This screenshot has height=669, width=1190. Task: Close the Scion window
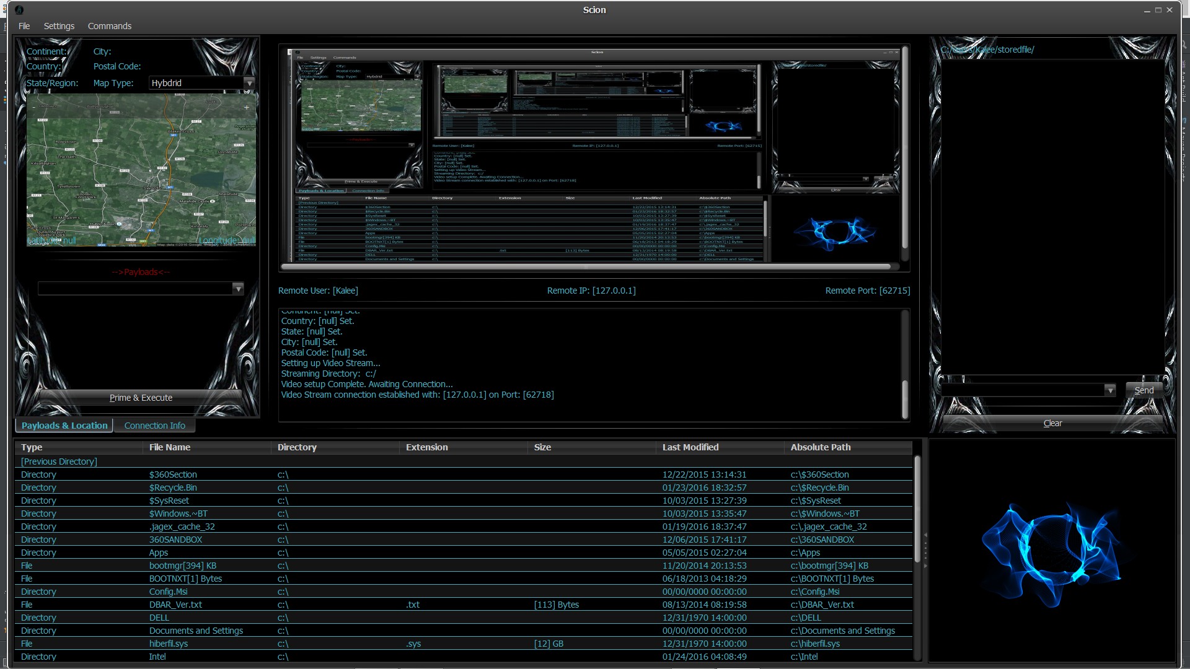pos(1170,10)
